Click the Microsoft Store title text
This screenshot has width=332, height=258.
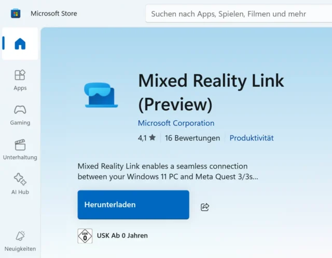[54, 14]
